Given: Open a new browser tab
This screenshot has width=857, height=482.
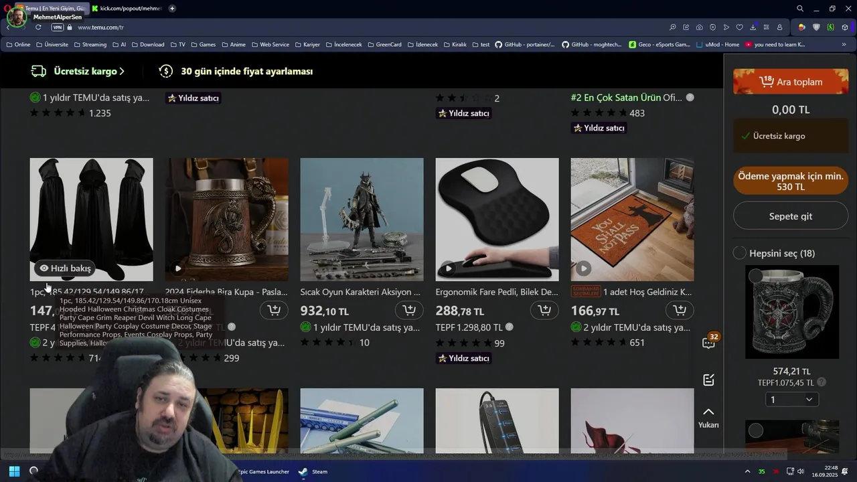Looking at the screenshot, I should click(172, 8).
